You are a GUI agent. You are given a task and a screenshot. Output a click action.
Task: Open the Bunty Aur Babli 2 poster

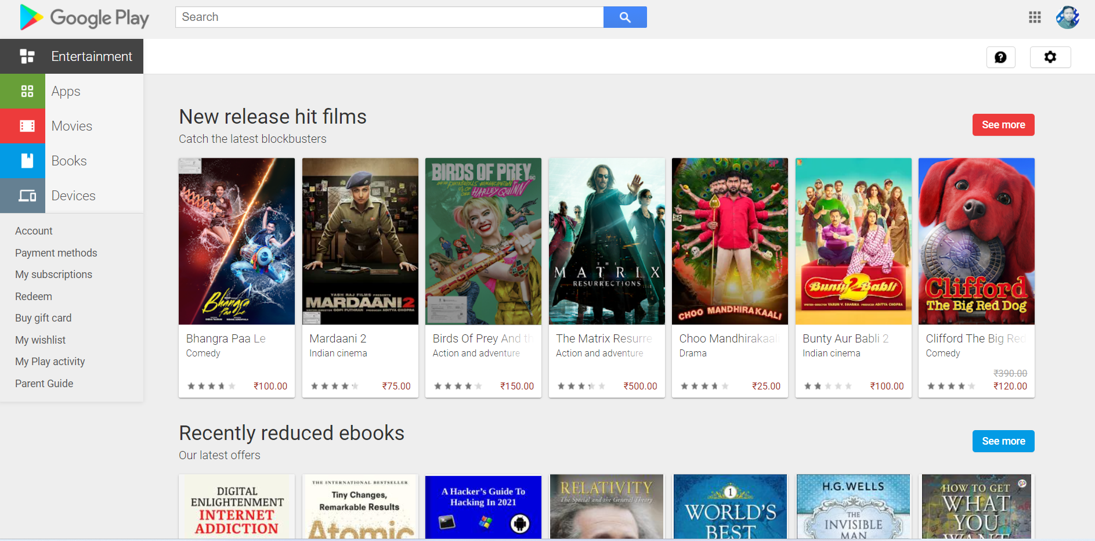[854, 241]
